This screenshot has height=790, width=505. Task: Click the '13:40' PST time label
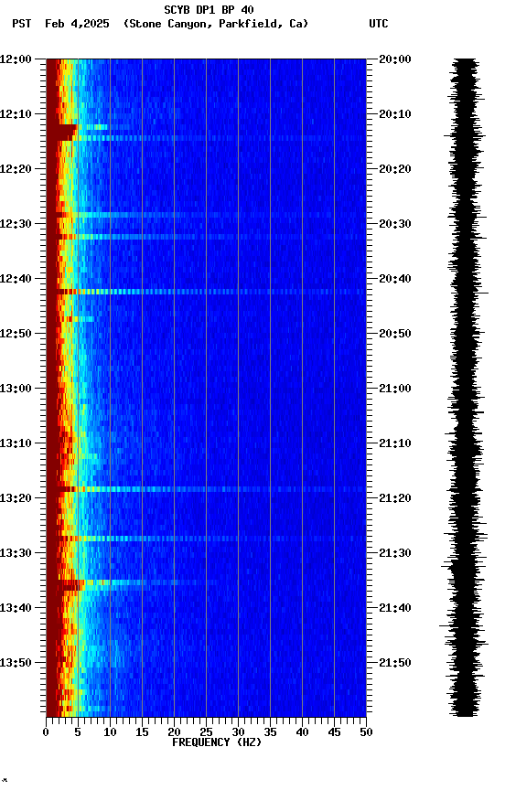16,608
